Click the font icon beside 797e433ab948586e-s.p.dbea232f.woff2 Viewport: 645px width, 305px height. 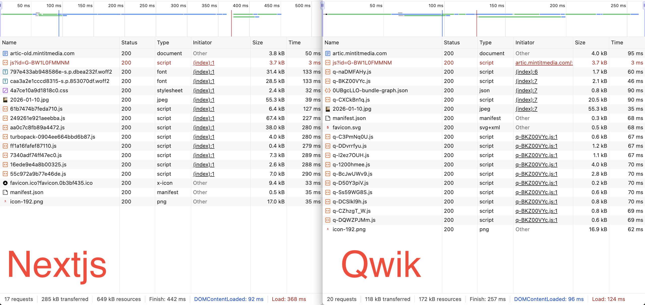tap(5, 72)
